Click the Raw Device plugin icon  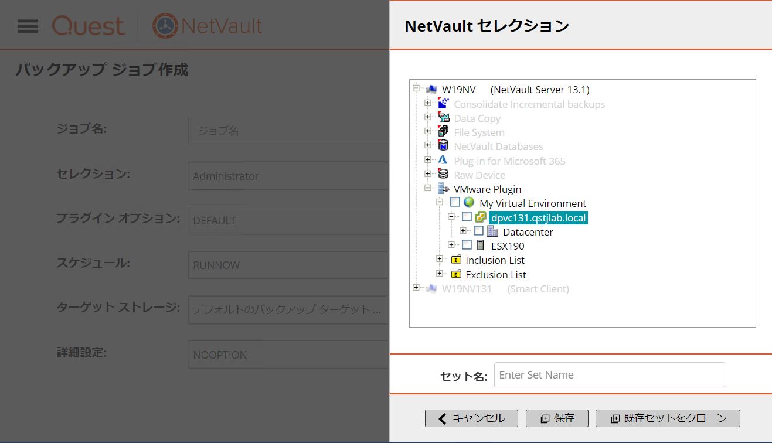[444, 175]
